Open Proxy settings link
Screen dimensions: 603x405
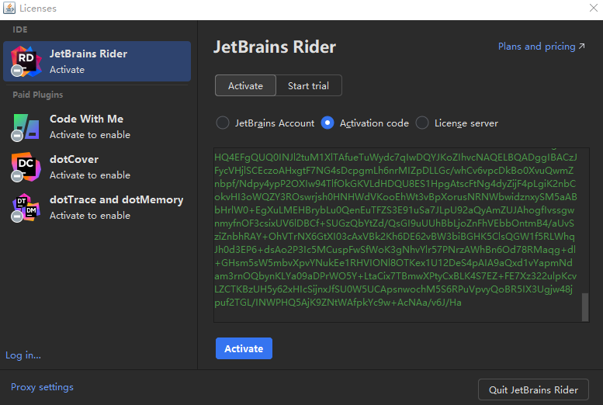point(42,387)
